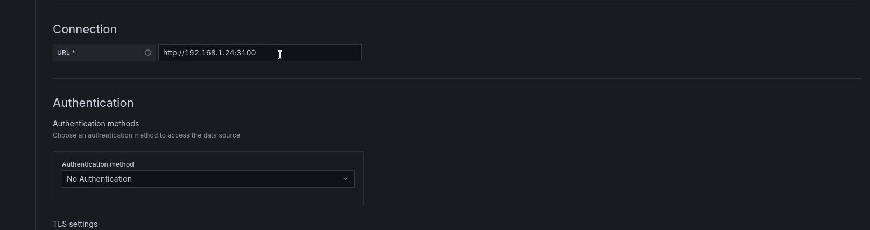Viewport: 870px width, 230px height.
Task: Click the URL * field label
Action: point(66,53)
